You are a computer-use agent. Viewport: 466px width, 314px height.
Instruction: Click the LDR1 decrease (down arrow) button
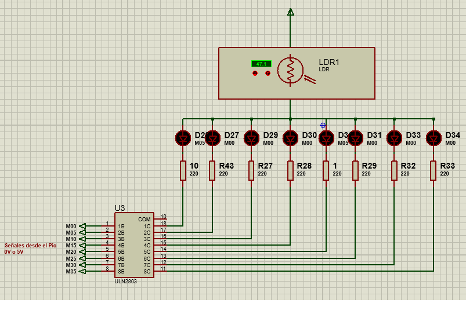pyautogui.click(x=255, y=74)
